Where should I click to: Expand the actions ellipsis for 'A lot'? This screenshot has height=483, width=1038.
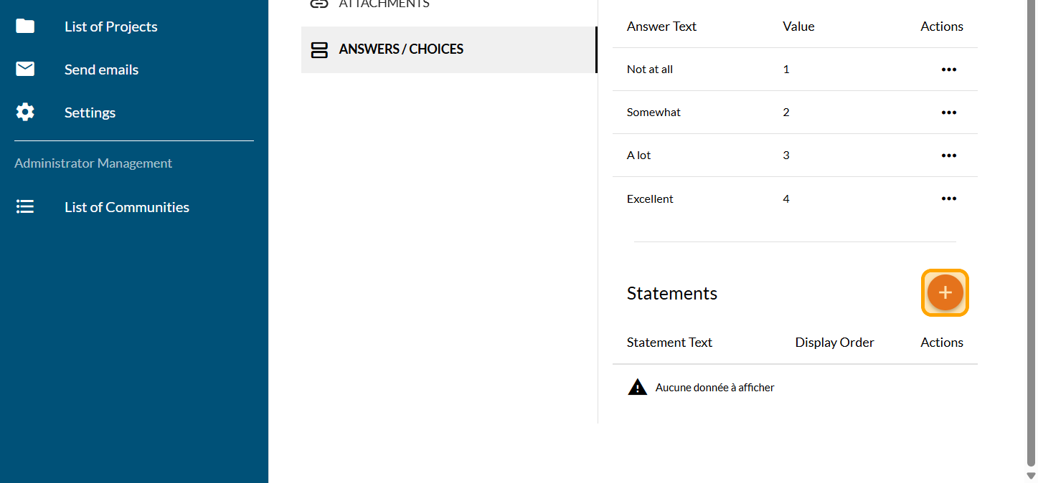point(948,156)
